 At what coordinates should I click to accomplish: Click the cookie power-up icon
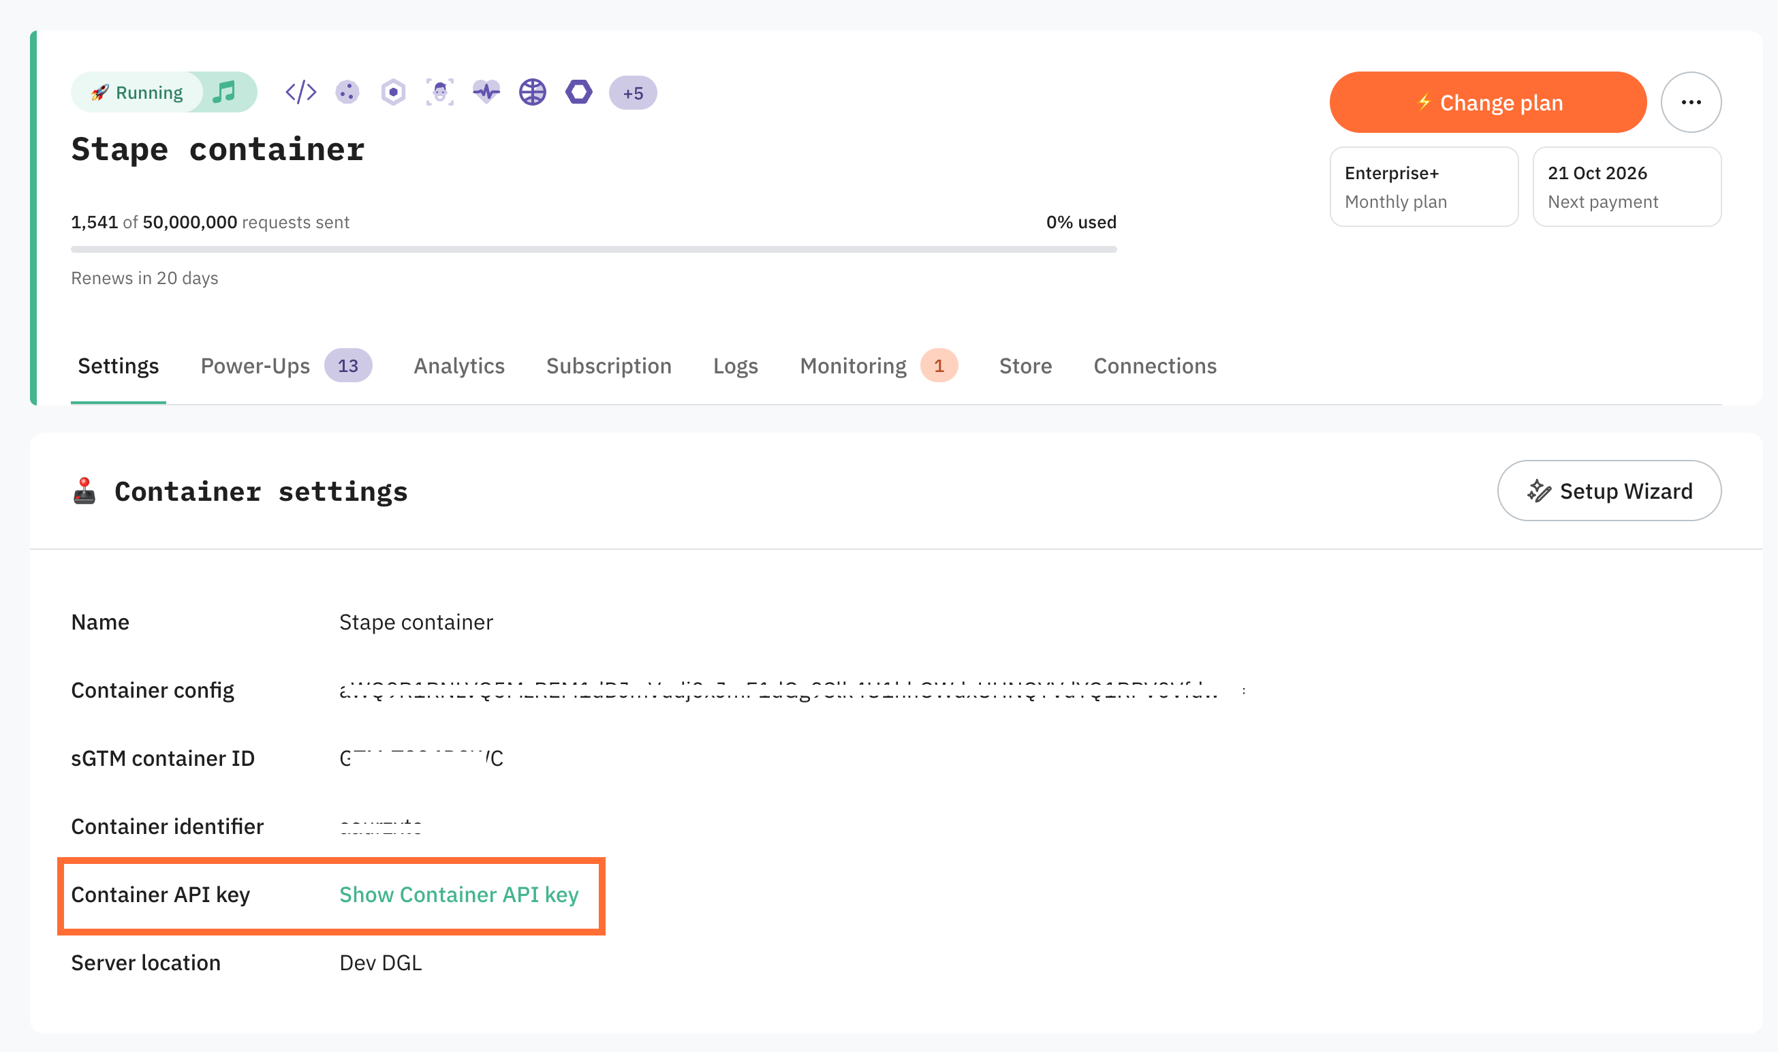tap(347, 92)
